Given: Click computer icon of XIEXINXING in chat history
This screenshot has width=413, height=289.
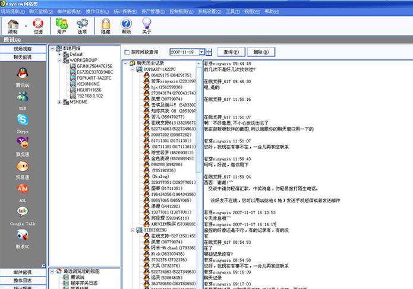Looking at the screenshot, I should [140, 230].
